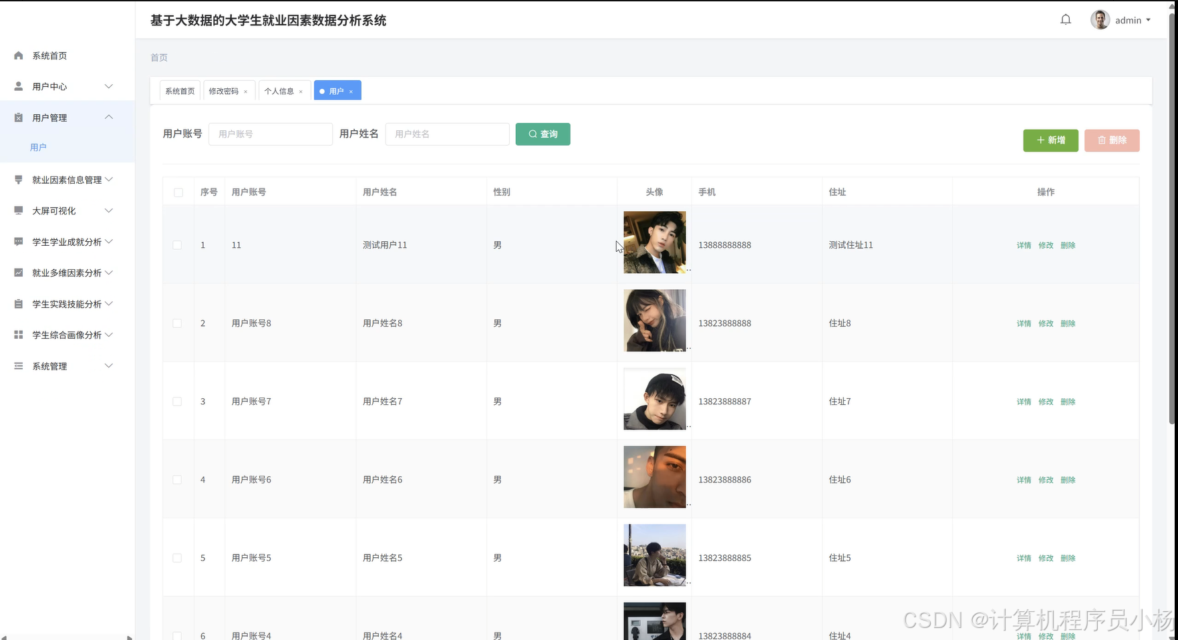Image resolution: width=1178 pixels, height=640 pixels.
Task: Click phone number 13888888888
Action: [724, 245]
